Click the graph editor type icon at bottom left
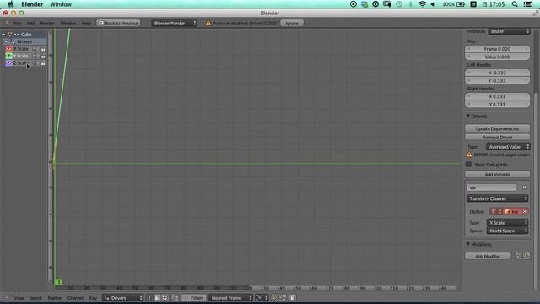Image resolution: width=540 pixels, height=304 pixels. point(7,298)
